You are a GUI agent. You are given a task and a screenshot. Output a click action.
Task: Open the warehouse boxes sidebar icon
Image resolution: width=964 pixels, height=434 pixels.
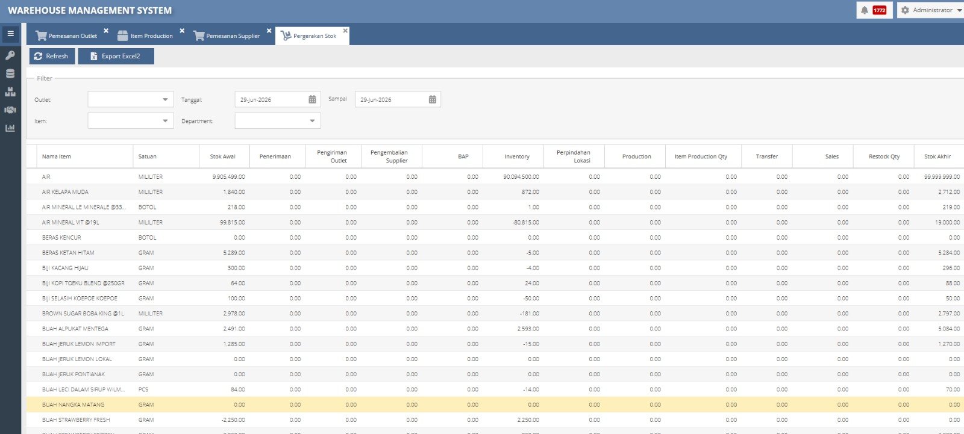click(10, 91)
